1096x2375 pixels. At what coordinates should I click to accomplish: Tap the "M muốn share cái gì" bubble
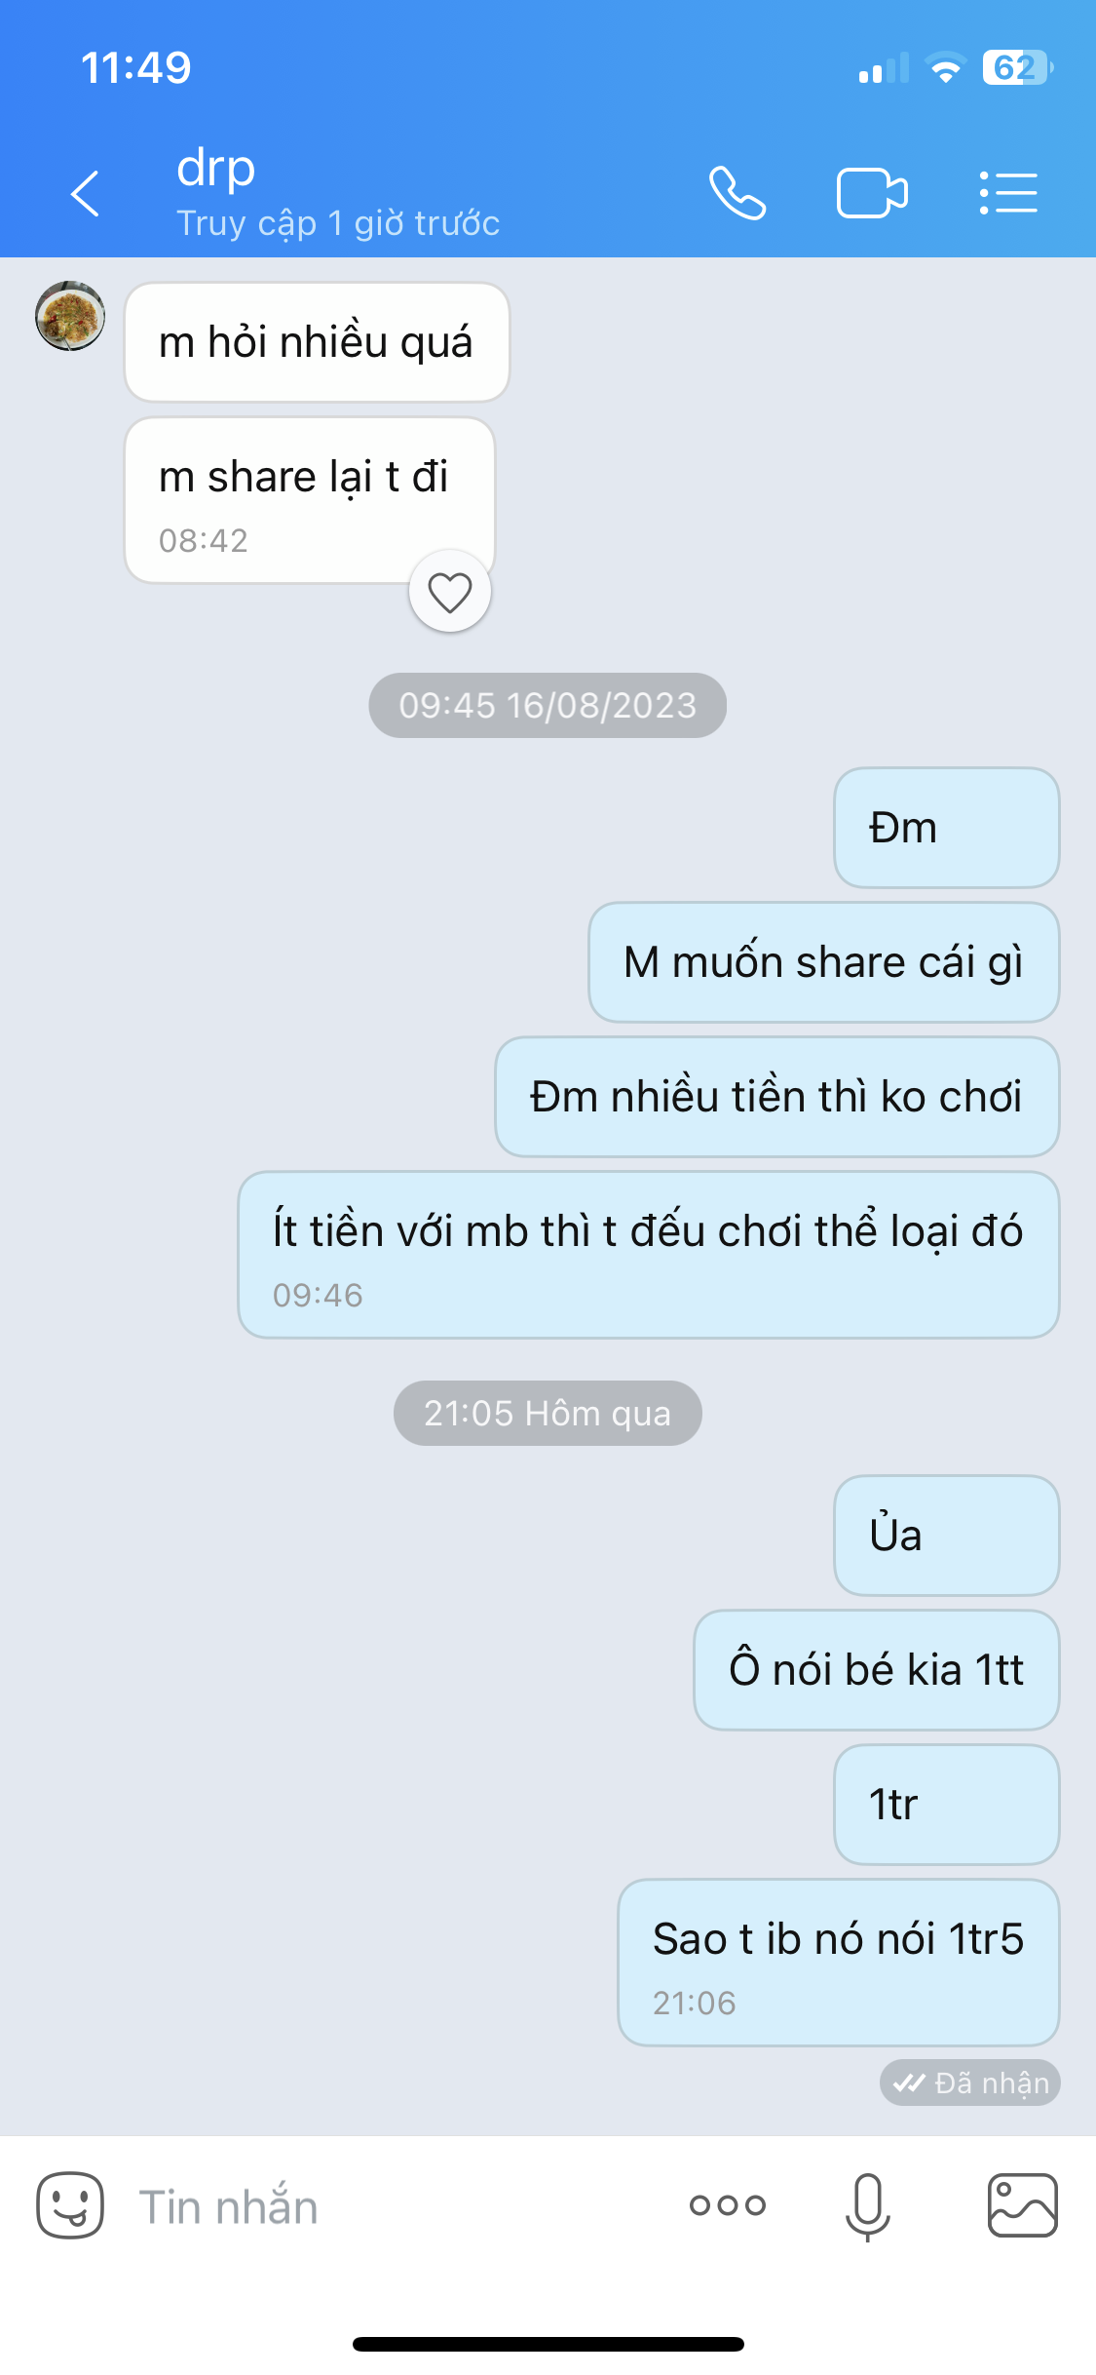tap(824, 962)
